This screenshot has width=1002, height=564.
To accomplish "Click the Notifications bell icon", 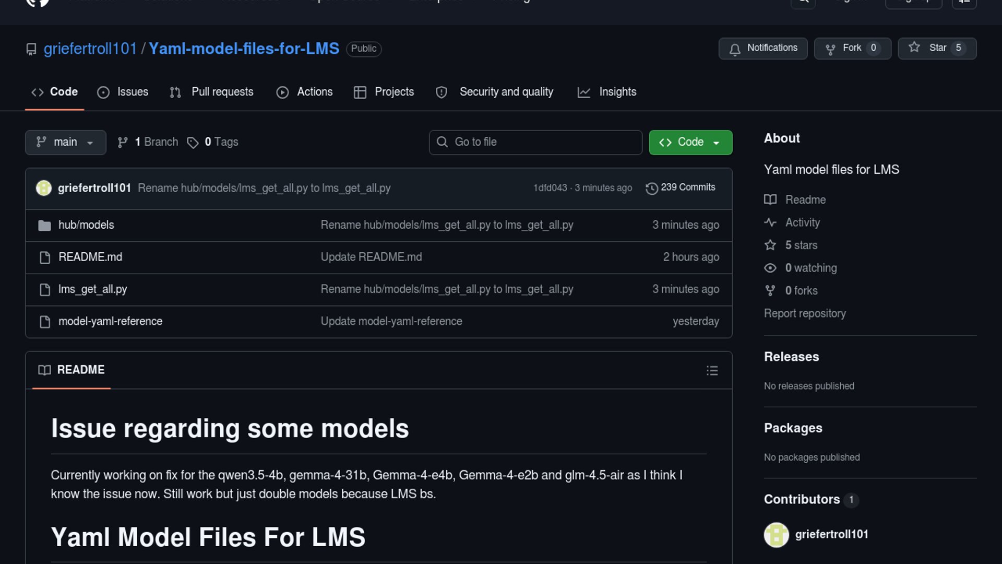I will tap(735, 49).
